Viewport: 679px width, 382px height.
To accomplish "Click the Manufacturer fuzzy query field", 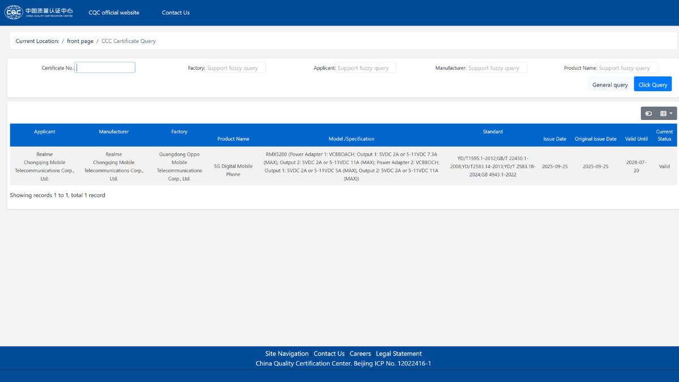I will [497, 68].
